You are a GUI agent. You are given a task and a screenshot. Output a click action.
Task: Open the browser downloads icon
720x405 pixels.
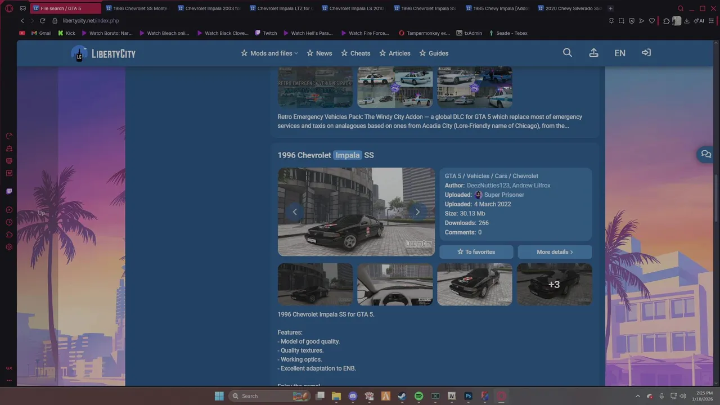pos(687,21)
